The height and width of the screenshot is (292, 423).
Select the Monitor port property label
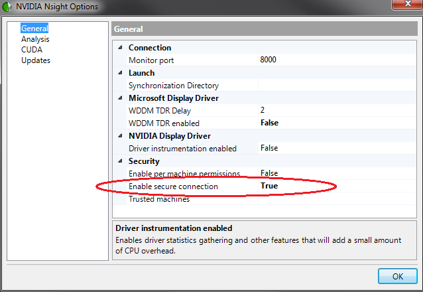151,60
